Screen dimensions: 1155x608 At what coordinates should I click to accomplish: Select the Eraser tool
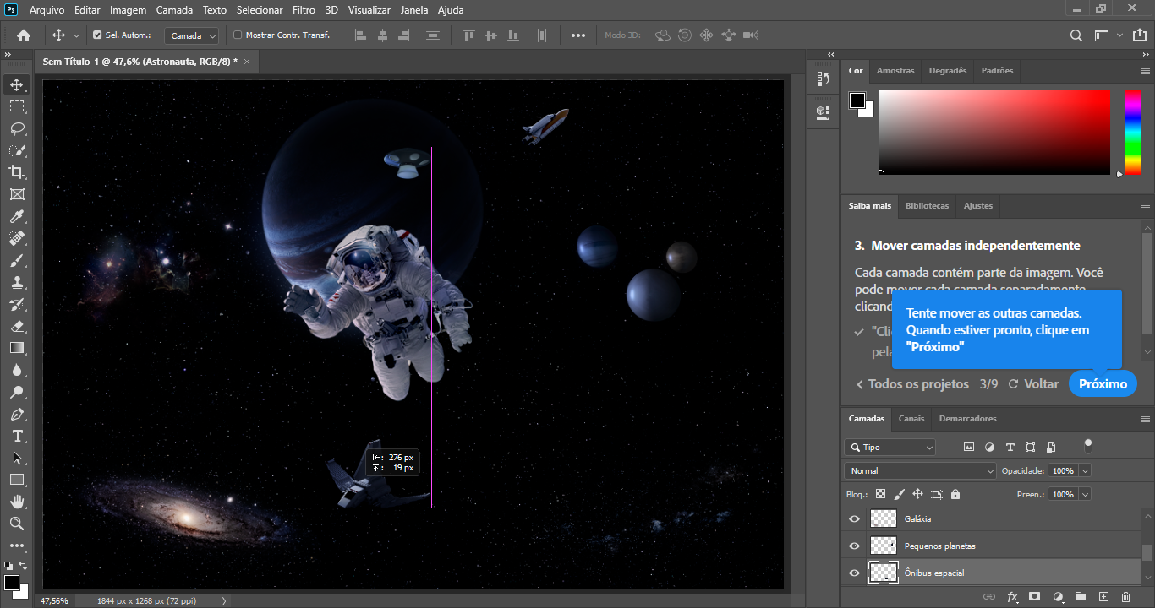coord(16,326)
